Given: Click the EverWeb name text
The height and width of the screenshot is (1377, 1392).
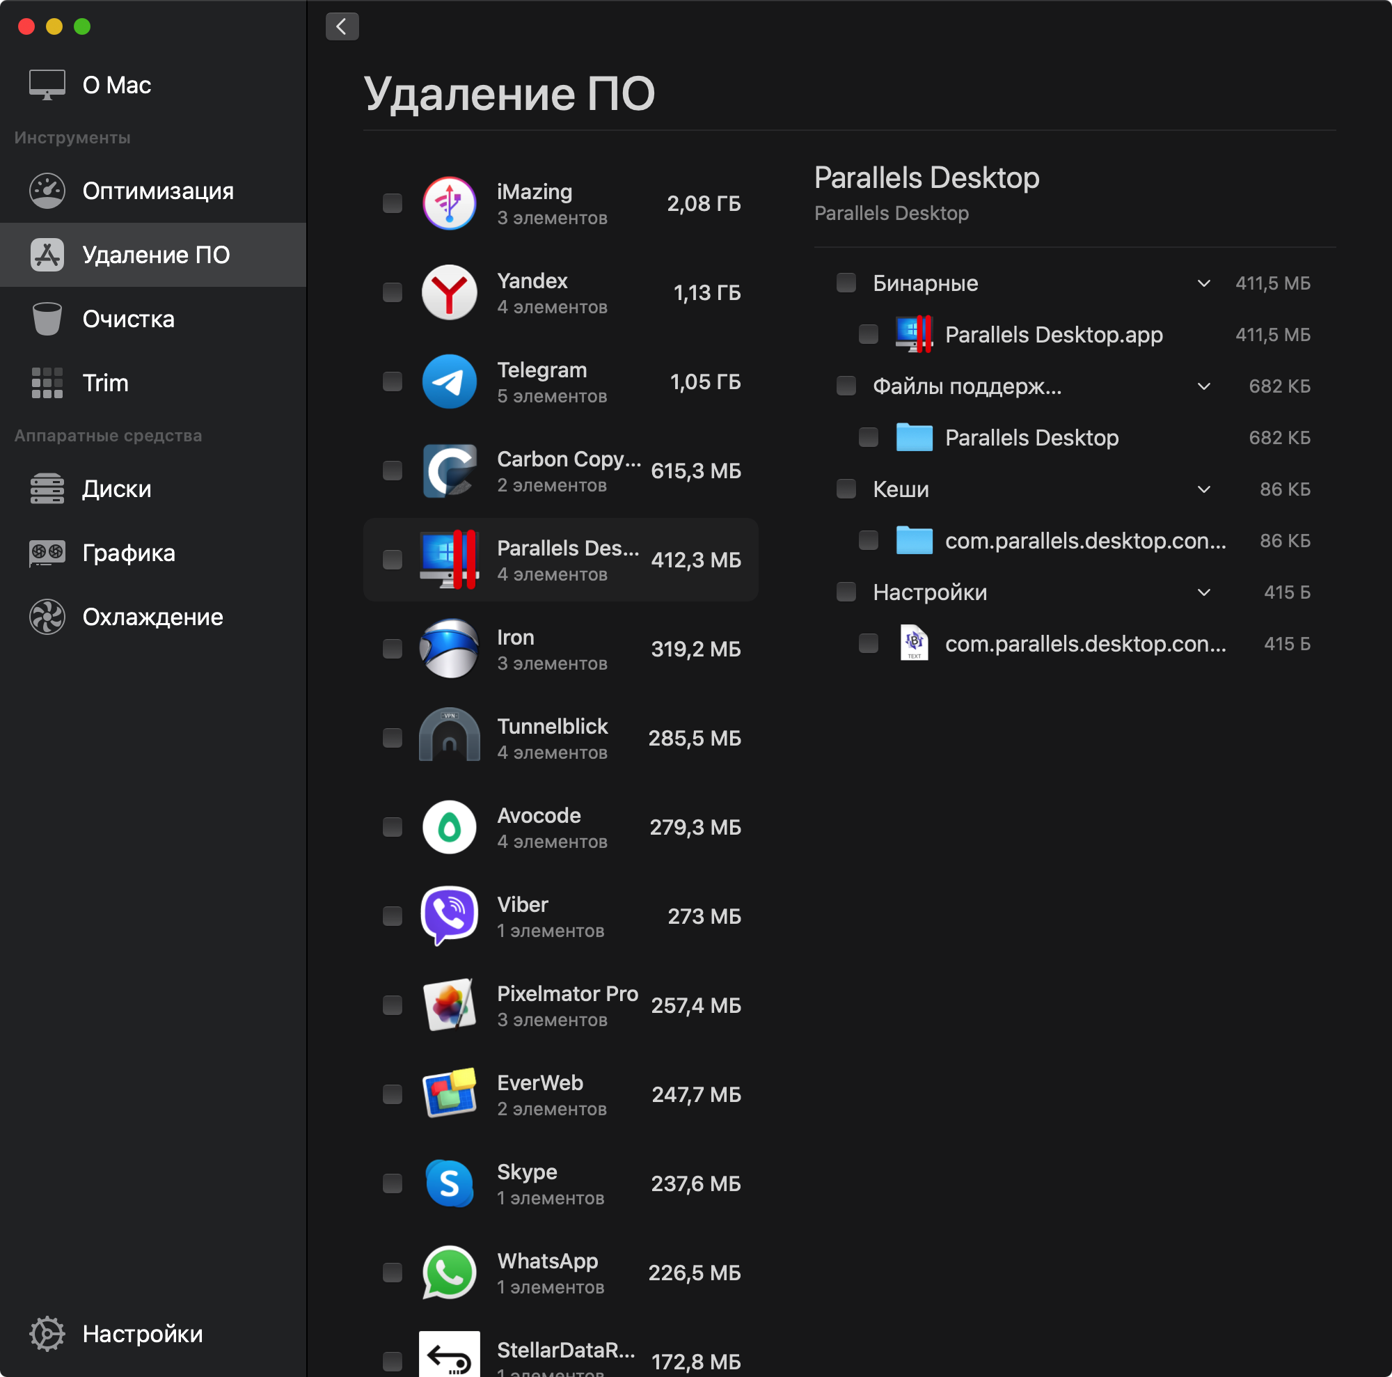Looking at the screenshot, I should (539, 1083).
